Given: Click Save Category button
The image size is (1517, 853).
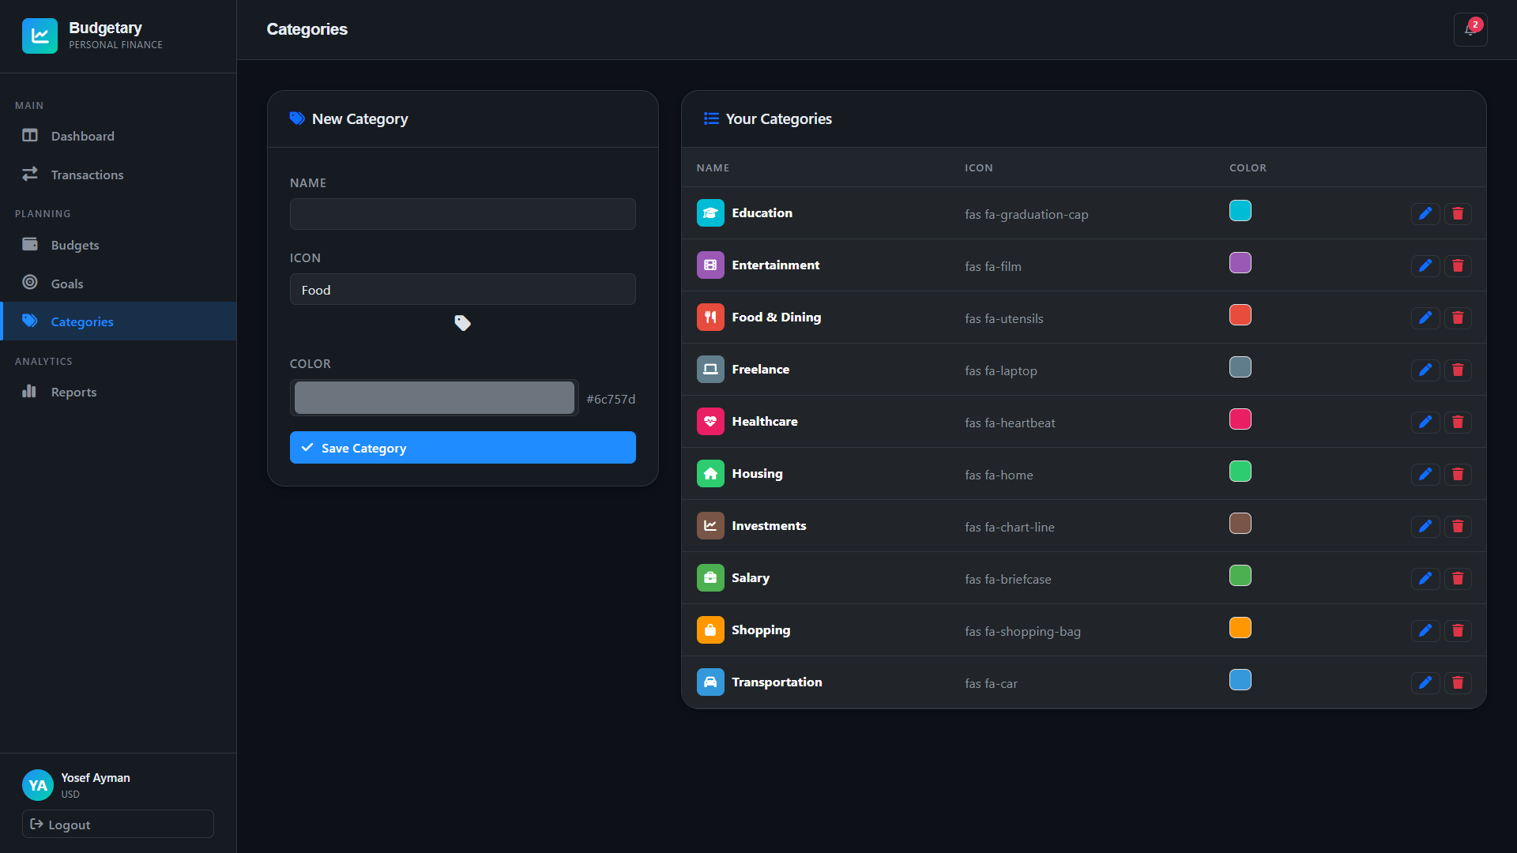Looking at the screenshot, I should tap(462, 448).
